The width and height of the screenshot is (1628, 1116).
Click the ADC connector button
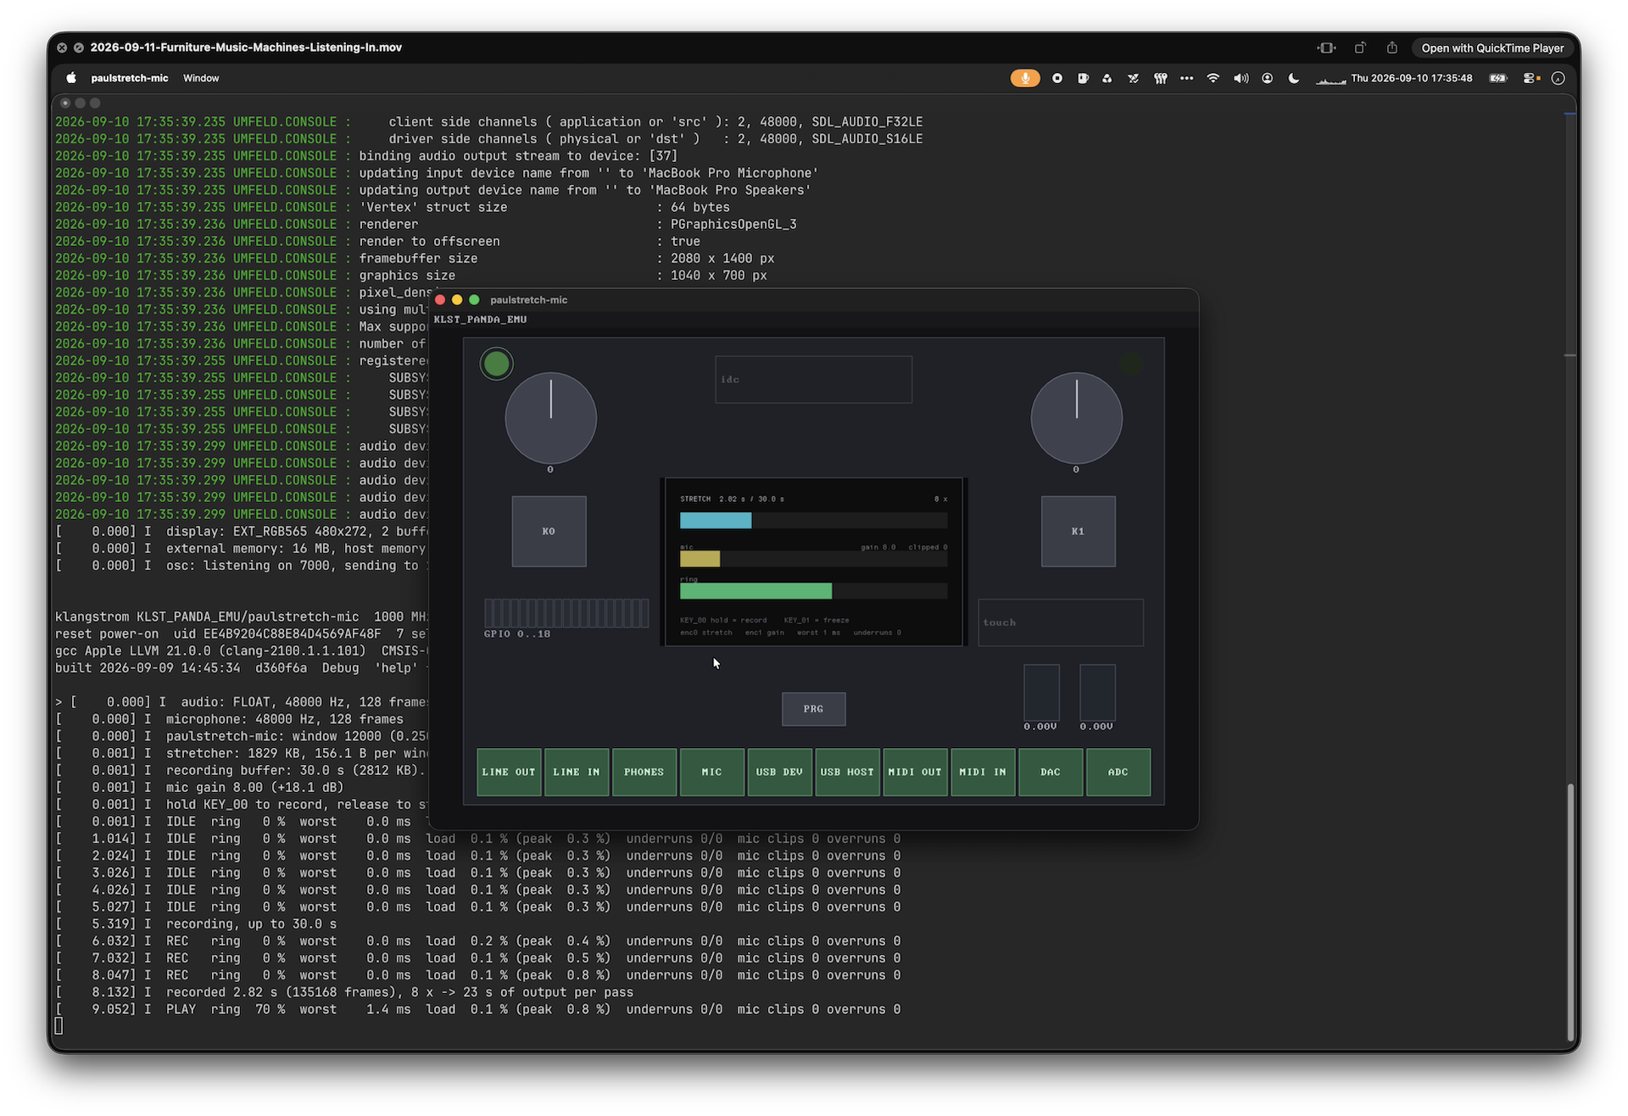click(x=1118, y=772)
